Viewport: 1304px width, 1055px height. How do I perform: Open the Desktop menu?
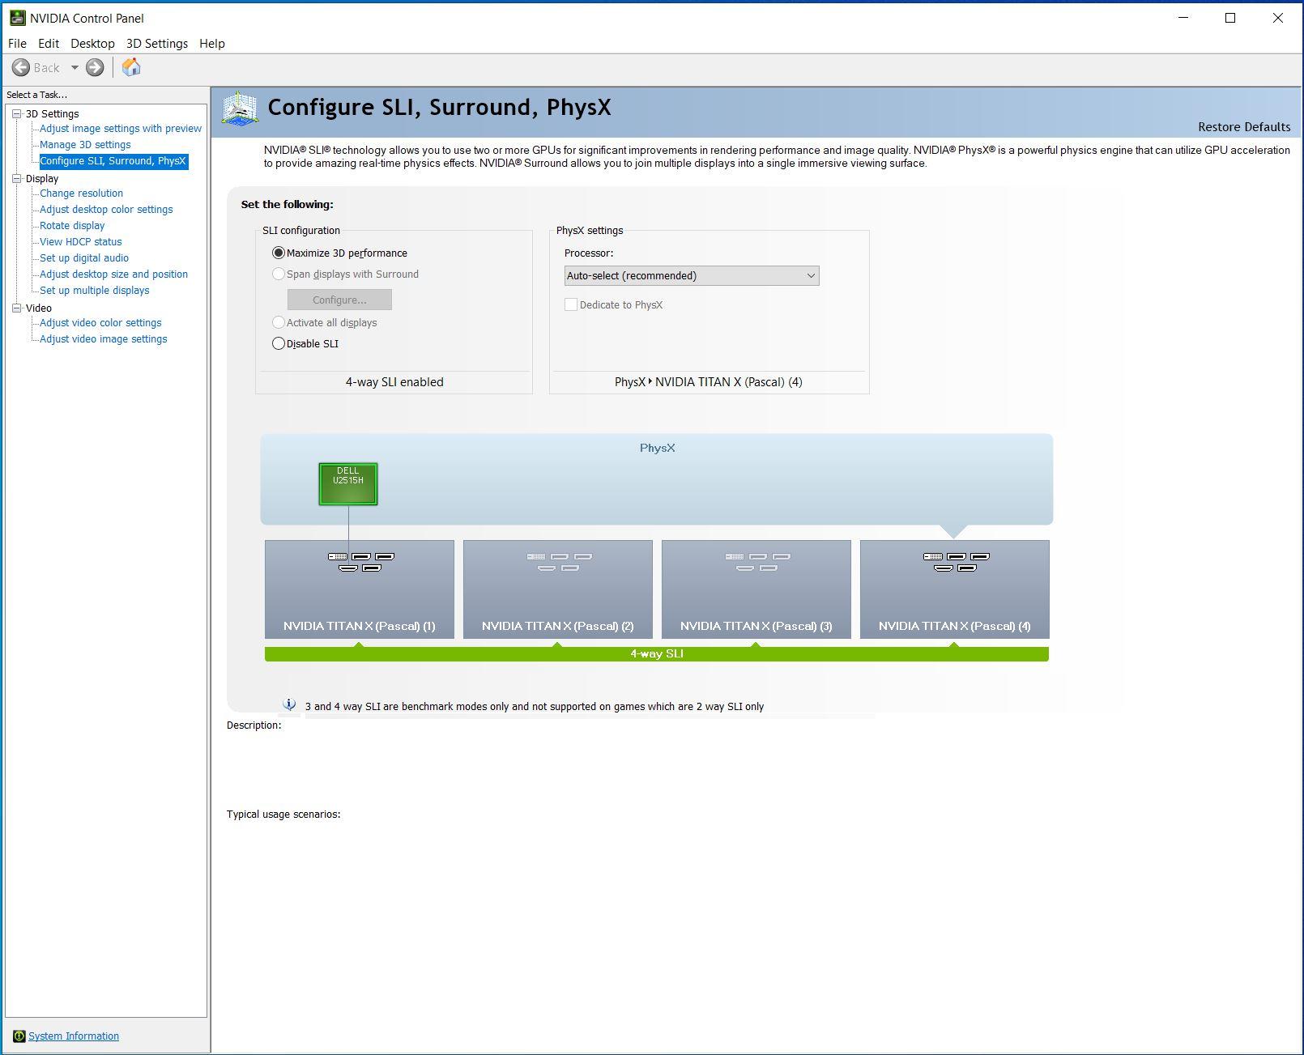coord(92,44)
